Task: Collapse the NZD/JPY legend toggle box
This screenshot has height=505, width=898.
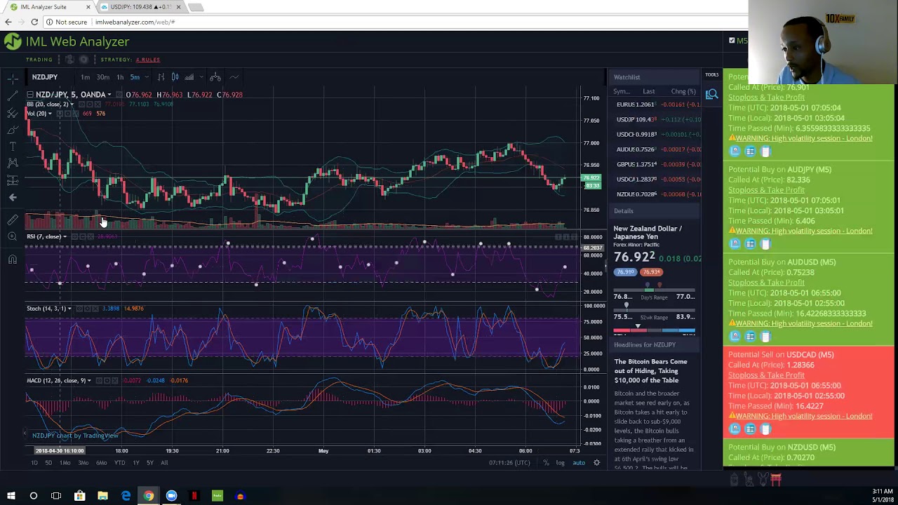Action: (30, 95)
